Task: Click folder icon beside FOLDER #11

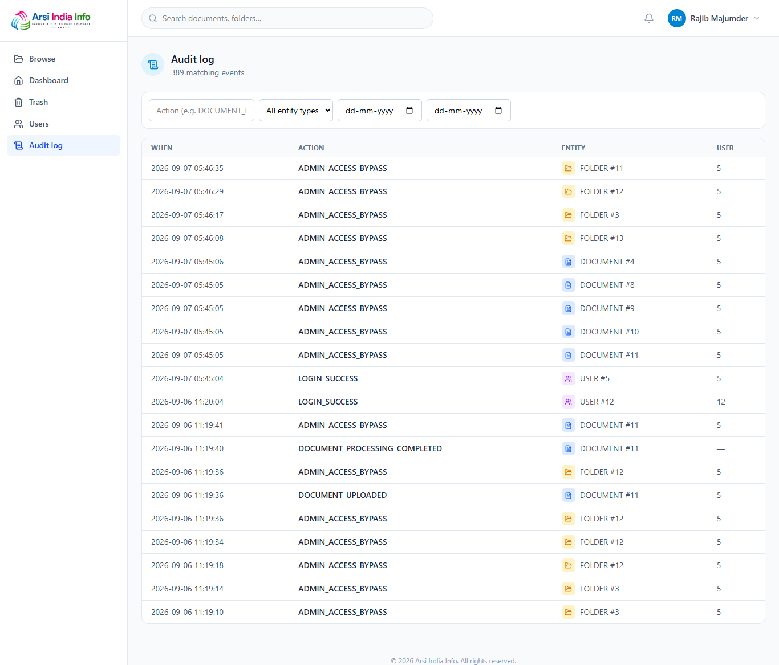Action: point(568,168)
